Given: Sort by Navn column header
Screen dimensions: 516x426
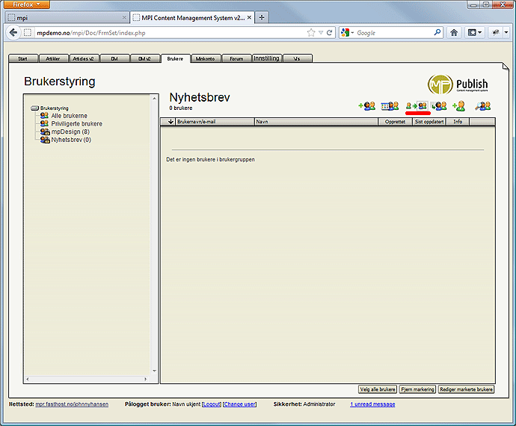Looking at the screenshot, I should coord(316,122).
